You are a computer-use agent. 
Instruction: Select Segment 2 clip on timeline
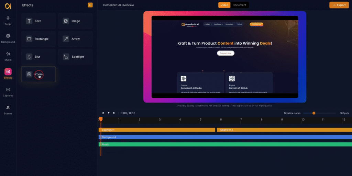point(284,130)
